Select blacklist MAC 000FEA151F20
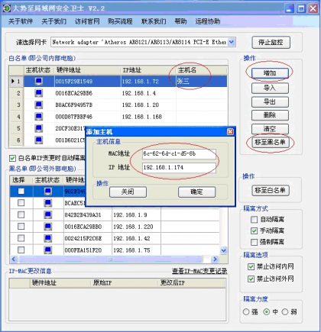The width and height of the screenshot is (321, 332). [88, 250]
